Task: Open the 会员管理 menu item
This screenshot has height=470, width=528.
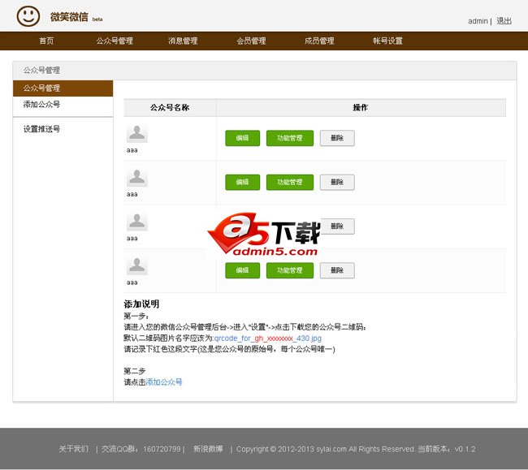Action: (x=251, y=41)
